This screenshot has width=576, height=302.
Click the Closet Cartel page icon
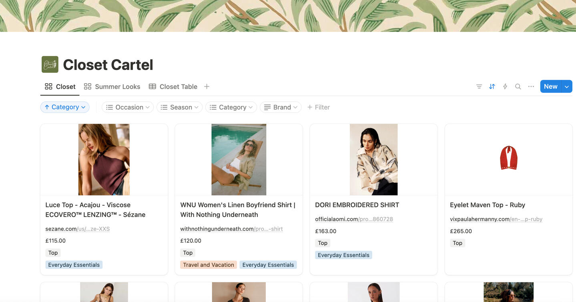pos(50,64)
